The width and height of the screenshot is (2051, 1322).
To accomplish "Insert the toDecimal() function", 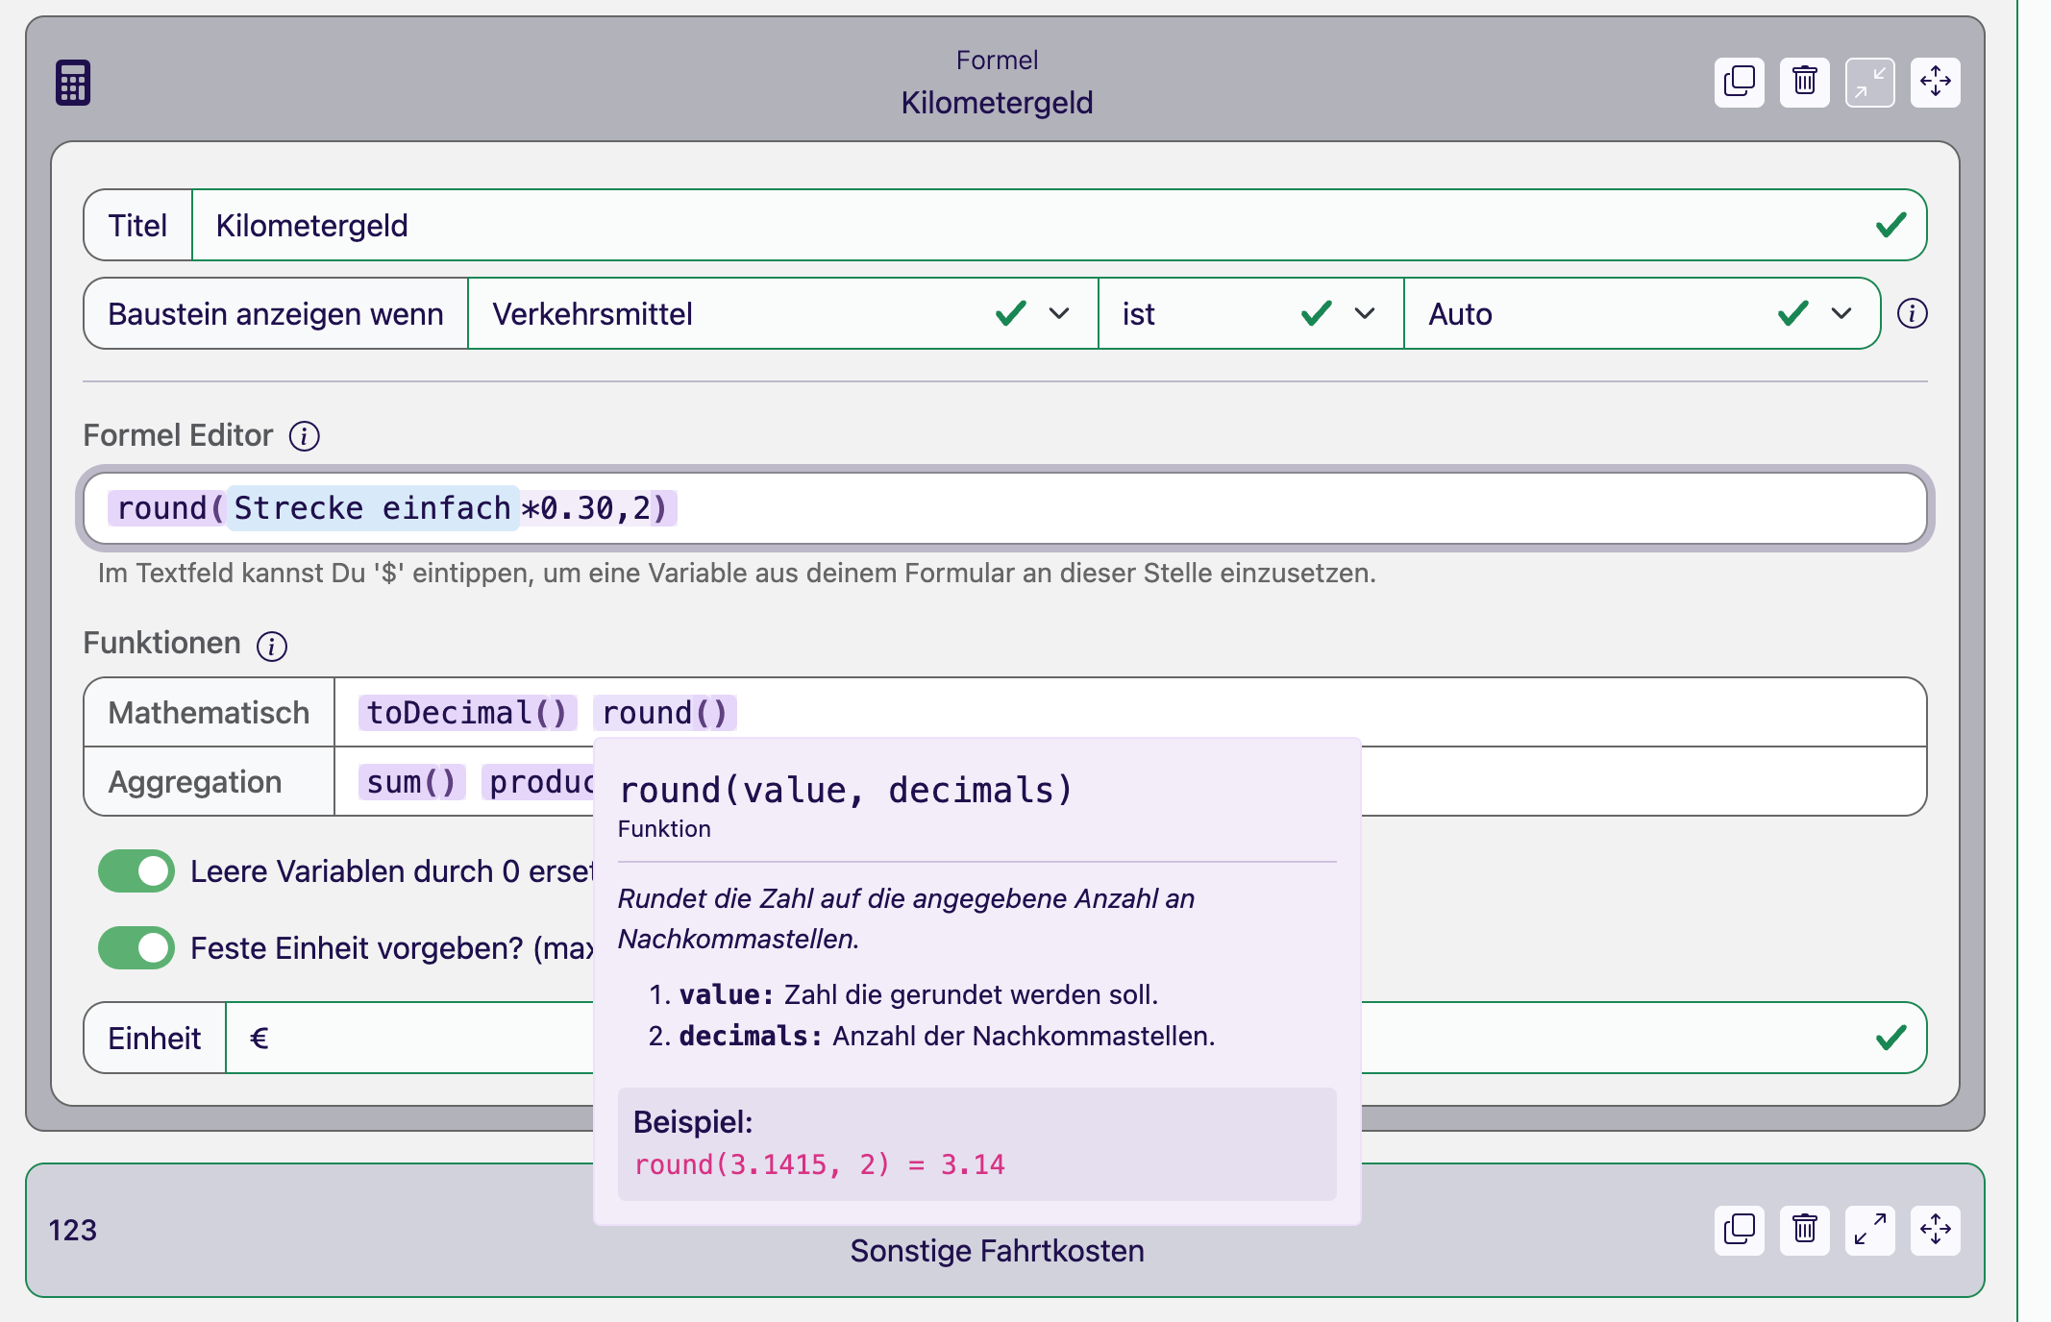I will (467, 713).
